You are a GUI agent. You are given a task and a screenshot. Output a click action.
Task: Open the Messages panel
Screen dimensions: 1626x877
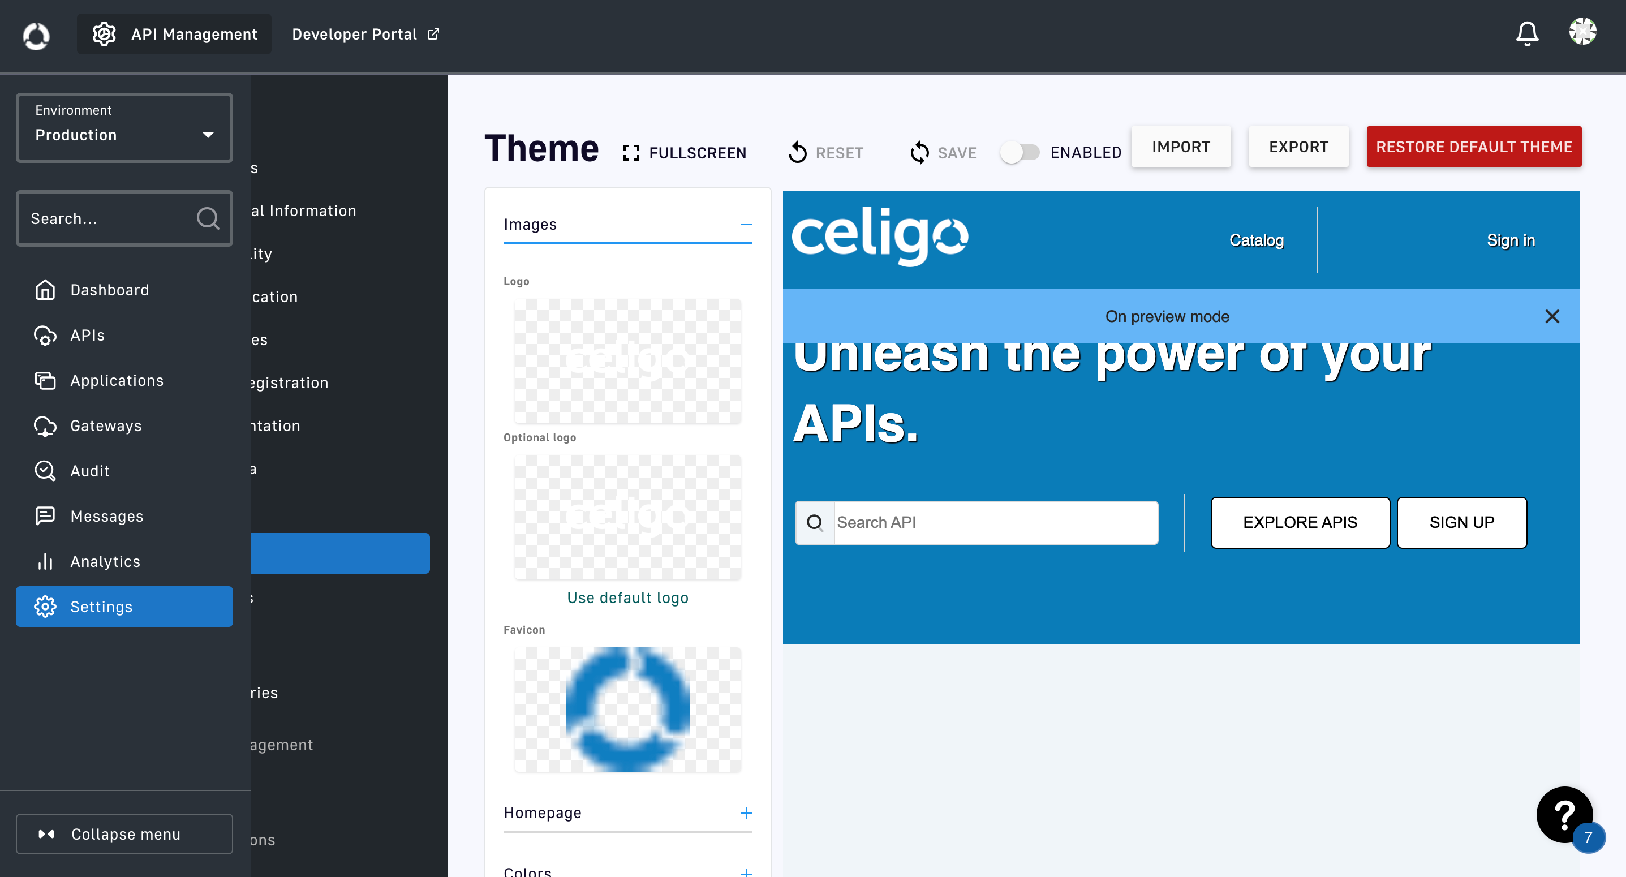coord(107,516)
